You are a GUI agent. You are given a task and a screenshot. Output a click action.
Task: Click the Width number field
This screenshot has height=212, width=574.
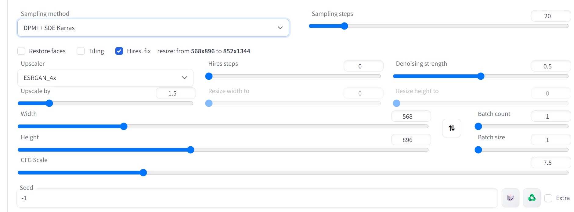[x=411, y=116]
